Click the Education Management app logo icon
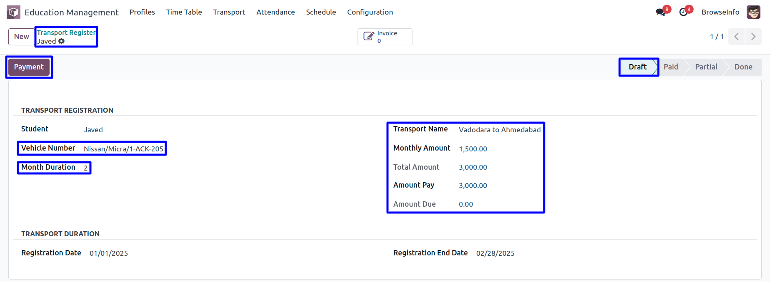The height and width of the screenshot is (282, 770). [13, 12]
